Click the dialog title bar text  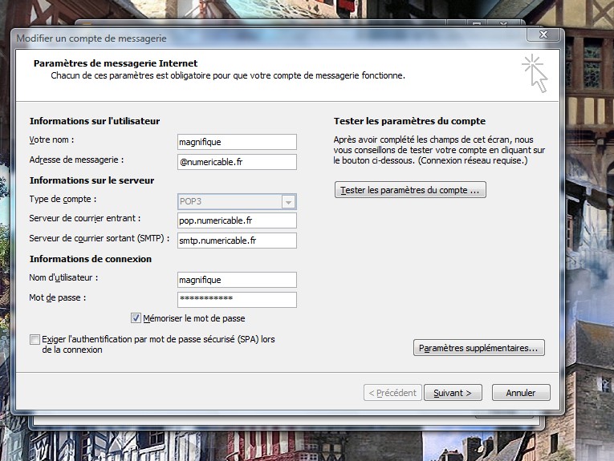point(91,38)
